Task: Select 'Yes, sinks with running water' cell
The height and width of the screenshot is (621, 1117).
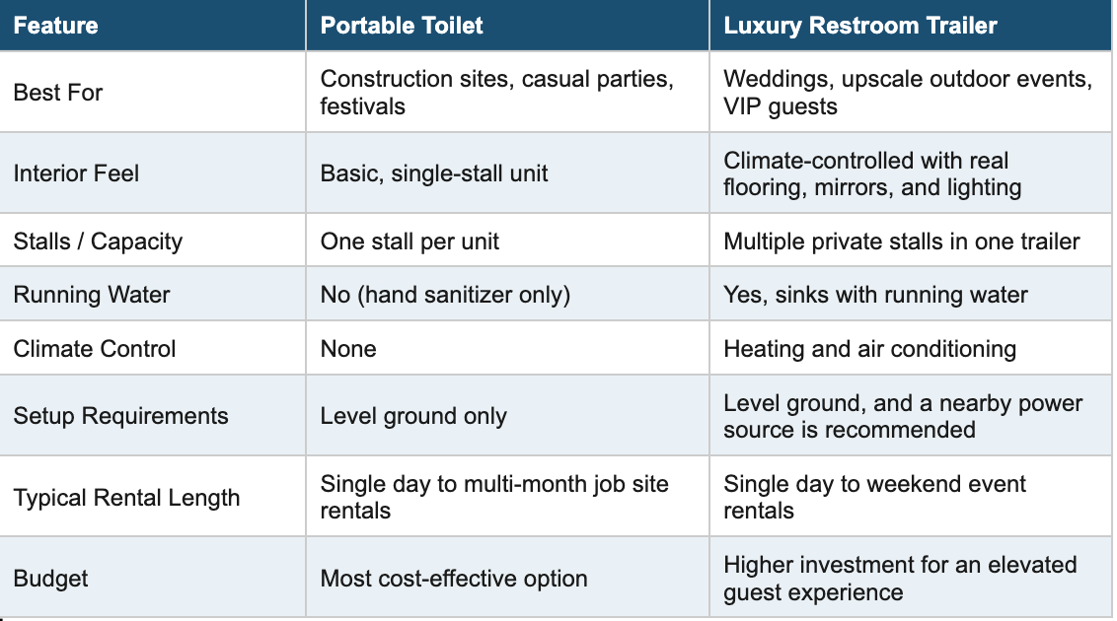Action: pos(911,294)
